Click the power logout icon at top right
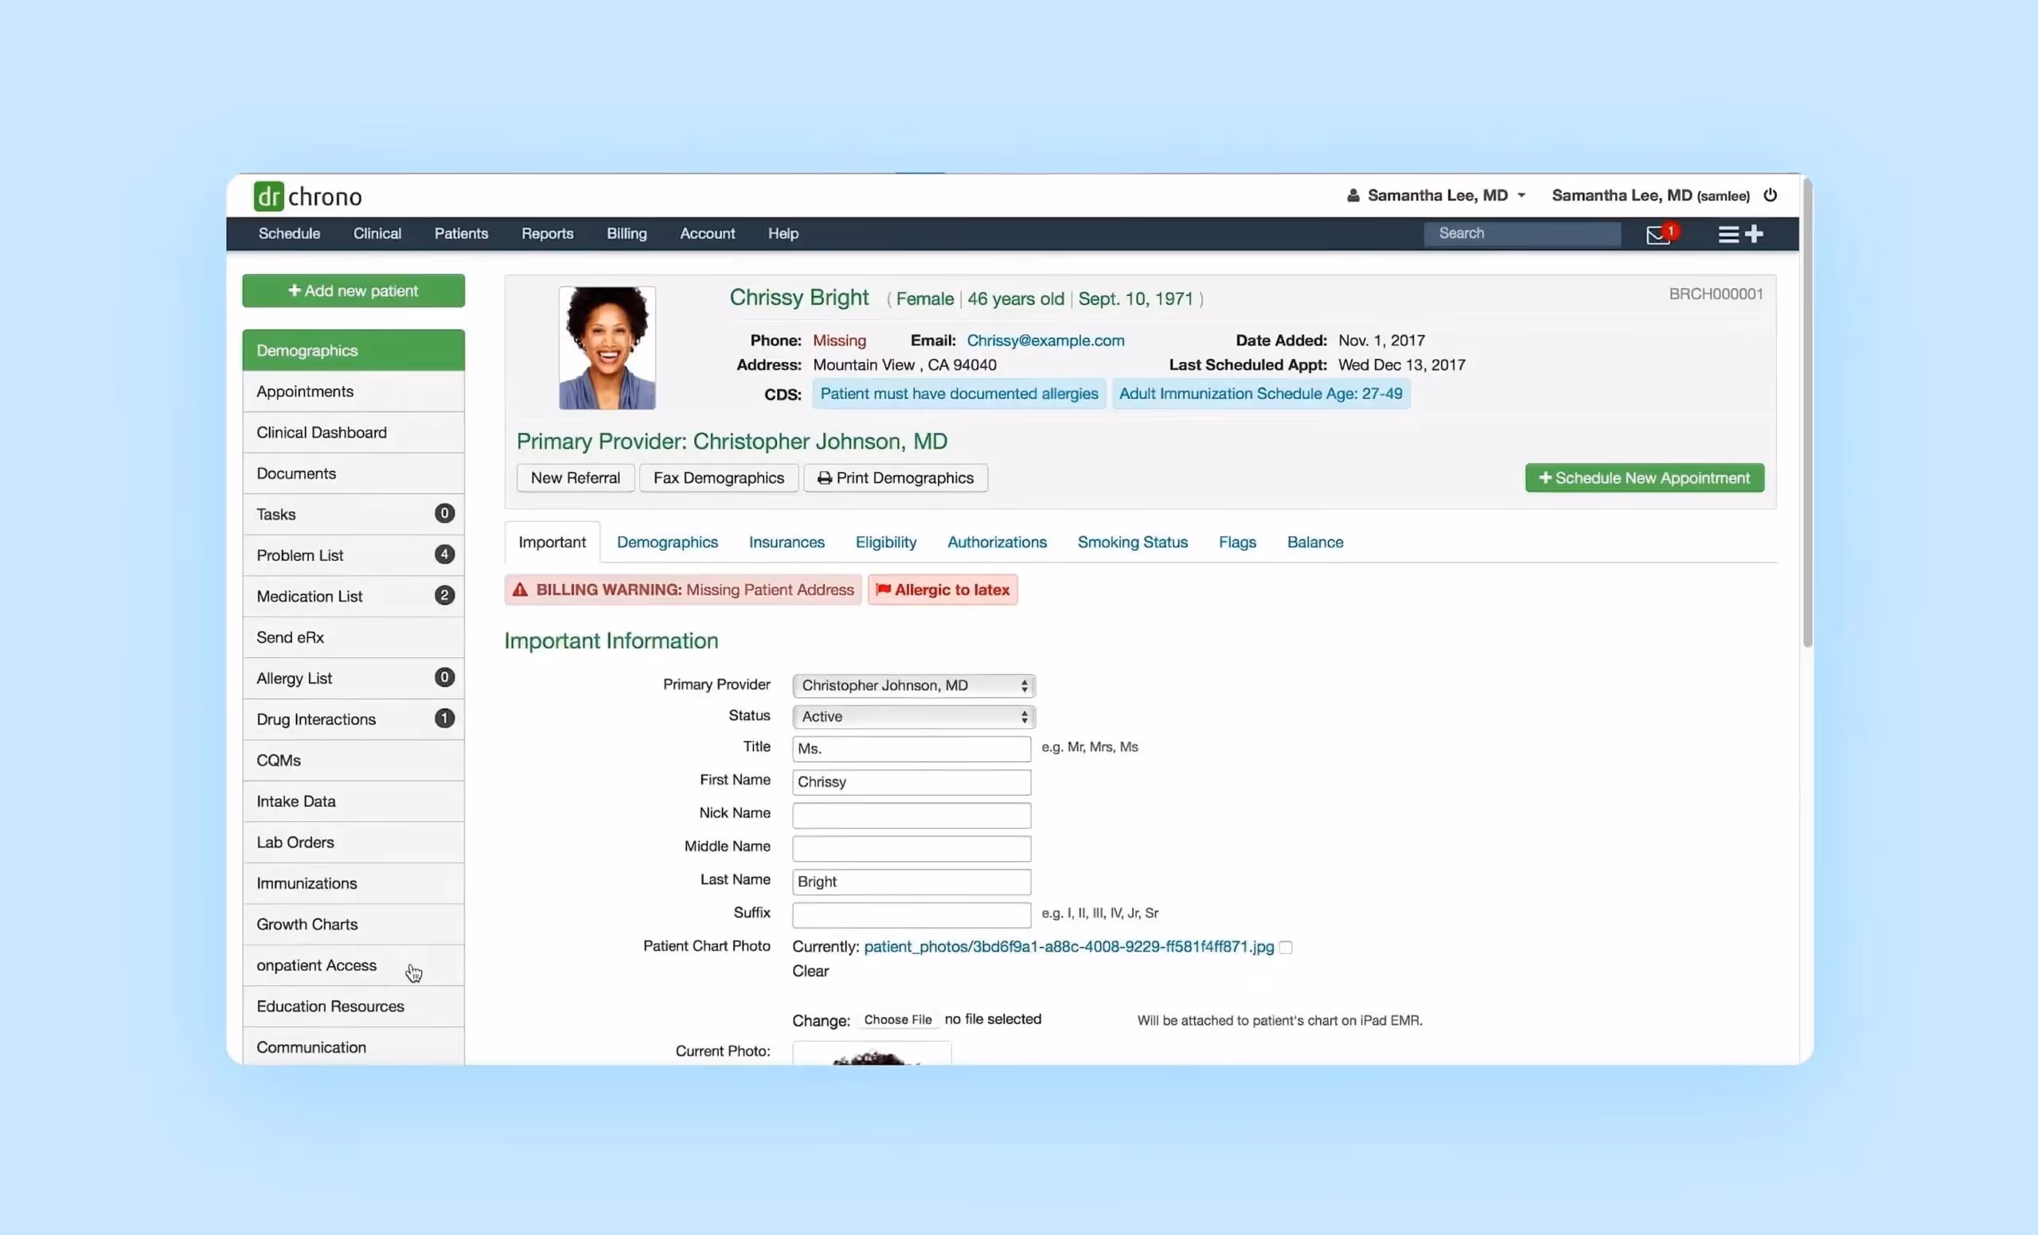Screen dimensions: 2038x1235 (1771, 195)
